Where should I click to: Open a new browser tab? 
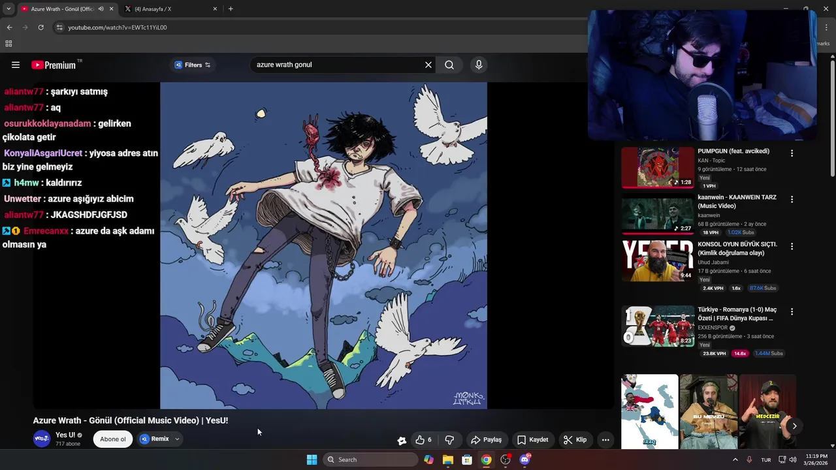tap(231, 9)
